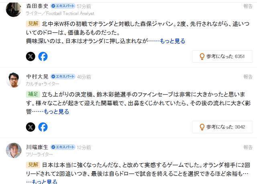Click the expert badge beside 川端康生
Image resolution: width=257 pixels, height=184 pixels.
(63, 147)
